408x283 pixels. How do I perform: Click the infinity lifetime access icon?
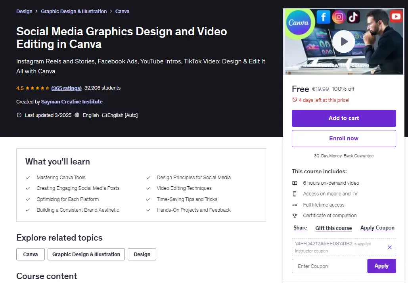[x=295, y=205]
